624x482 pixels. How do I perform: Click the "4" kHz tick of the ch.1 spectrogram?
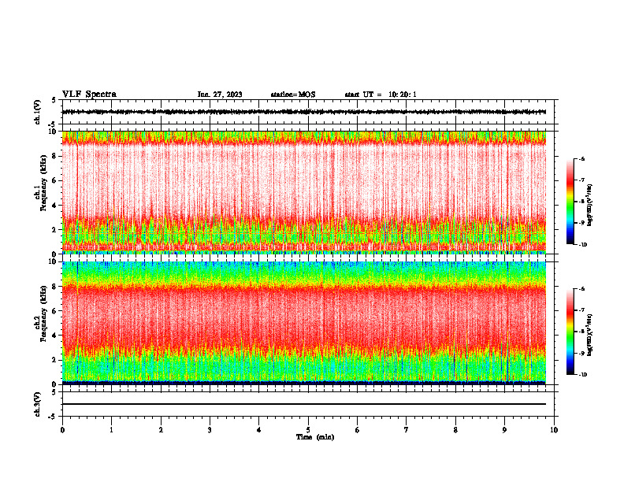click(55, 206)
